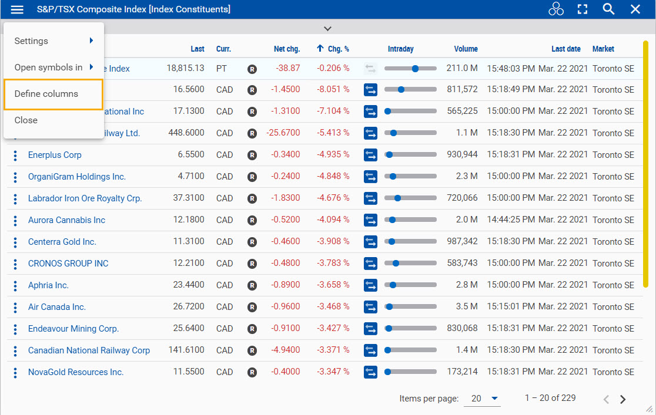Click the linked-windows circles icon
The width and height of the screenshot is (656, 415).
tap(555, 9)
